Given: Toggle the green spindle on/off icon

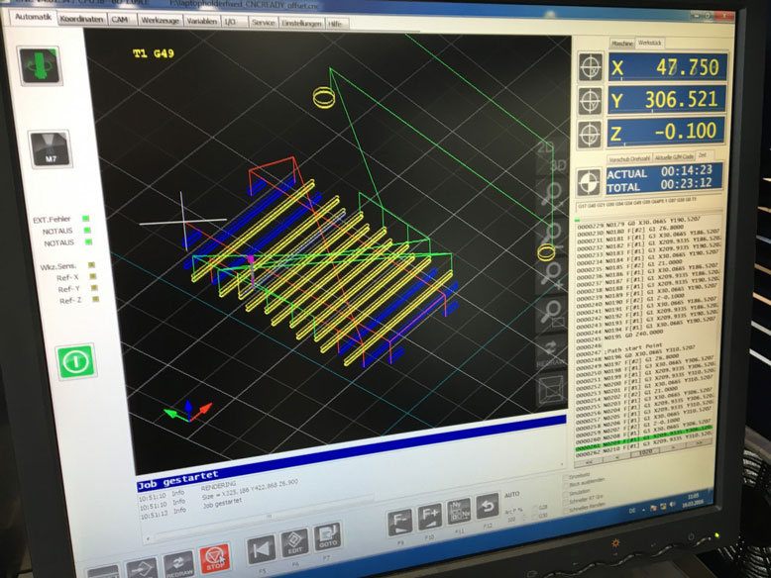Looking at the screenshot, I should click(x=40, y=65).
